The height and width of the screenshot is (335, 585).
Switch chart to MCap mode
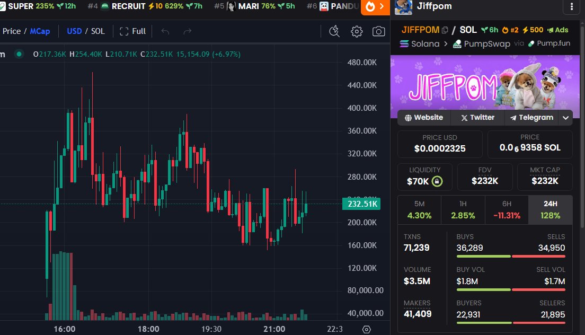click(x=40, y=31)
